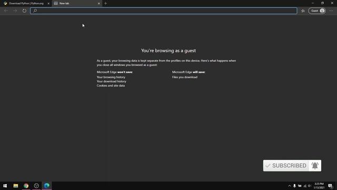Open the Windows Start menu
The image size is (337, 190).
tap(5, 186)
